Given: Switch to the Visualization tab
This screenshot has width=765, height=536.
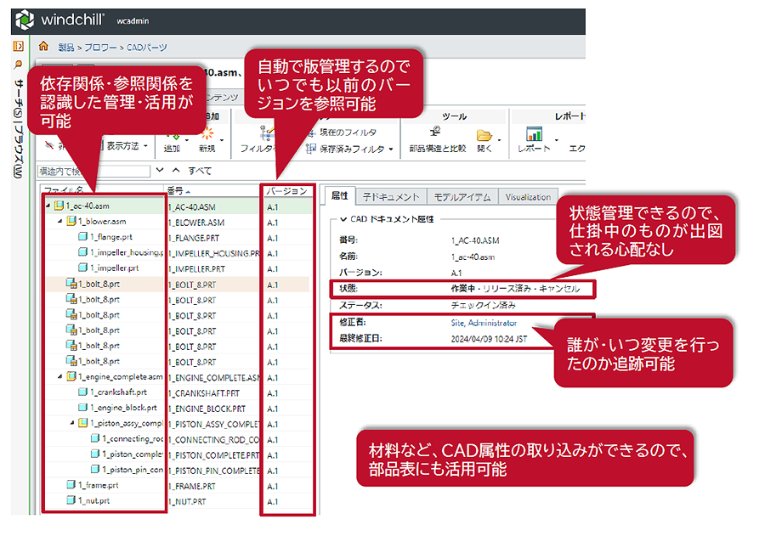Looking at the screenshot, I should (x=528, y=197).
